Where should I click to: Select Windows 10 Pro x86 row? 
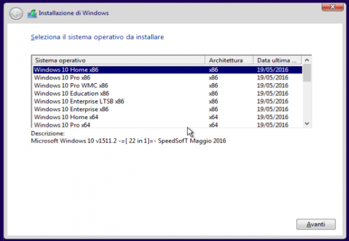point(168,77)
